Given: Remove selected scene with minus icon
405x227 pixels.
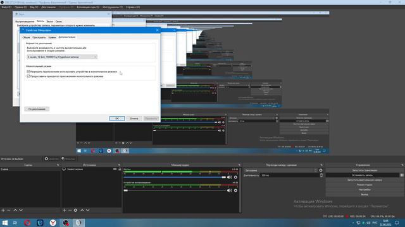Looking at the screenshot, I should (x=9, y=210).
